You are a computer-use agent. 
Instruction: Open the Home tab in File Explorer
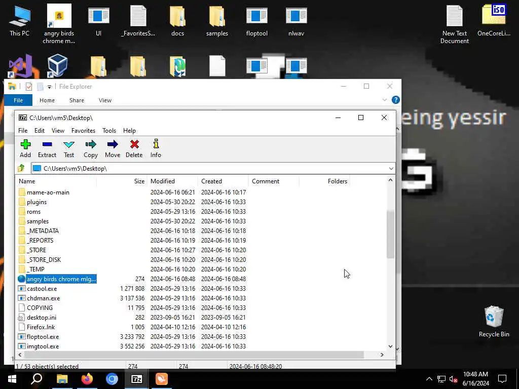tap(47, 100)
